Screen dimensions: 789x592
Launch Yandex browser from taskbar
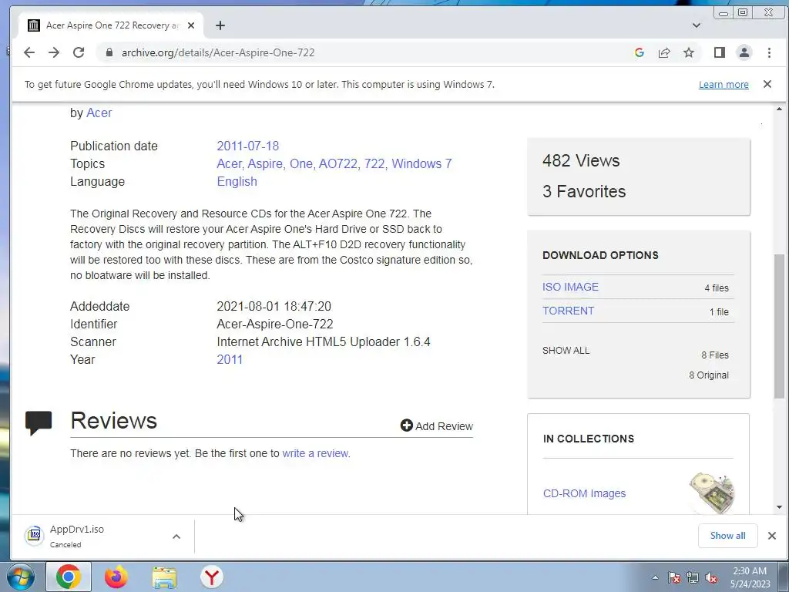point(212,577)
